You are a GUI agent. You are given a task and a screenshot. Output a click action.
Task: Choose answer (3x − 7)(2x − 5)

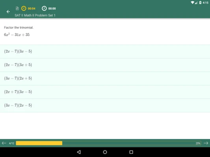(x=105, y=106)
